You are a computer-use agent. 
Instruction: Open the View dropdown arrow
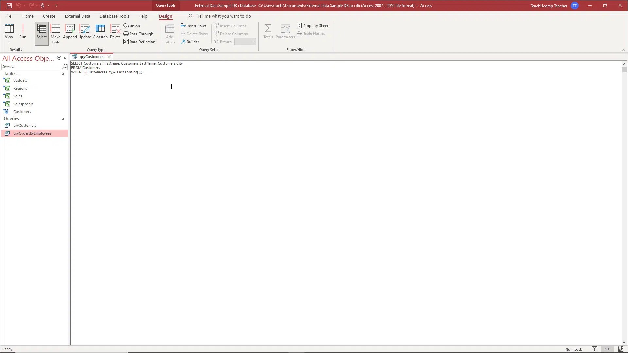pyautogui.click(x=9, y=42)
